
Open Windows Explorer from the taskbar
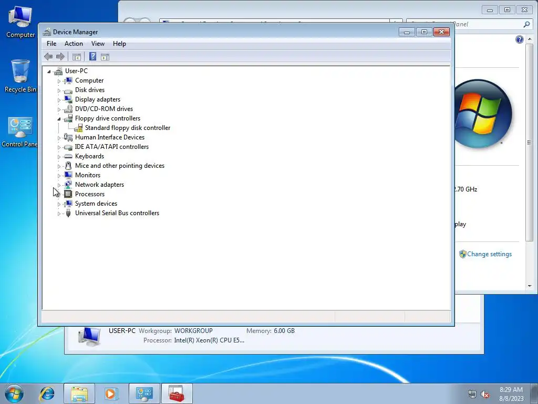click(x=79, y=393)
